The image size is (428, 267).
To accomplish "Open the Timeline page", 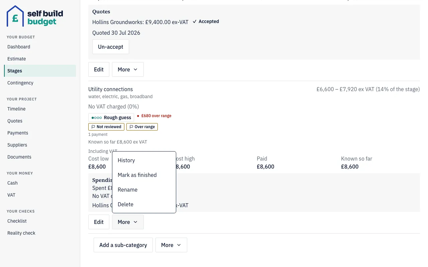I will pyautogui.click(x=40, y=109).
